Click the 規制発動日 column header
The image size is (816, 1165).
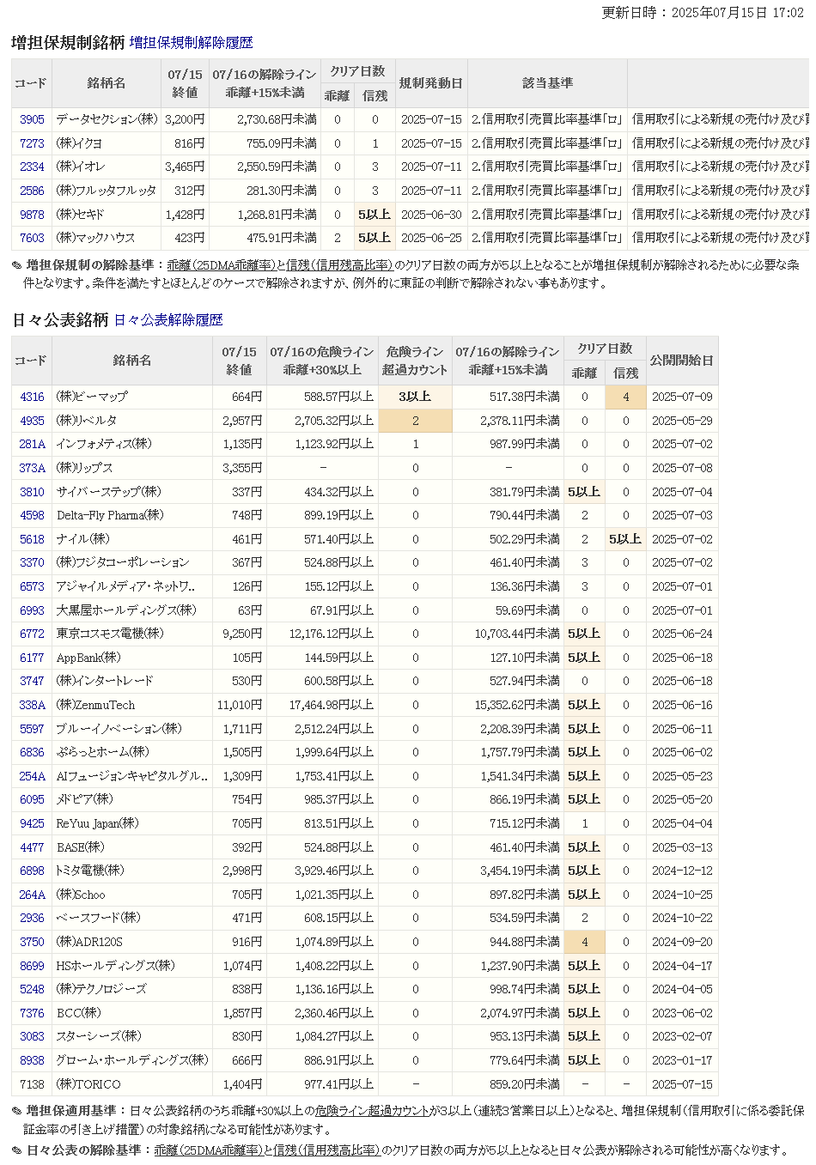[x=431, y=83]
